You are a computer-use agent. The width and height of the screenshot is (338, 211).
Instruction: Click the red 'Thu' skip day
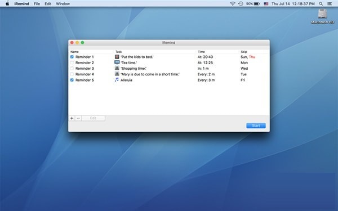click(252, 57)
